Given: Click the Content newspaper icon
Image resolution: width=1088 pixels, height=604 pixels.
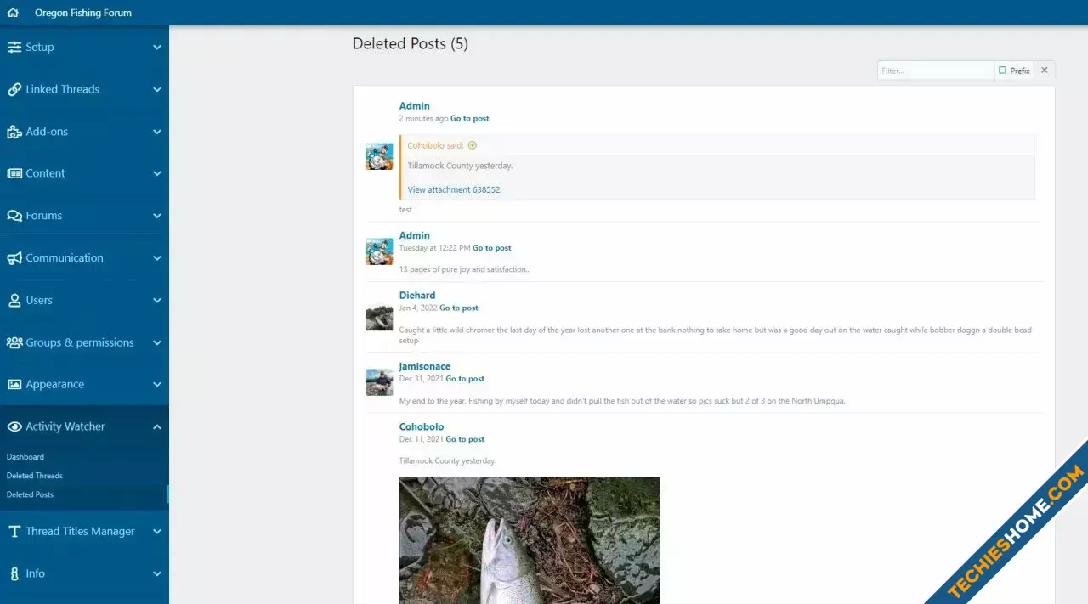Looking at the screenshot, I should [x=14, y=173].
